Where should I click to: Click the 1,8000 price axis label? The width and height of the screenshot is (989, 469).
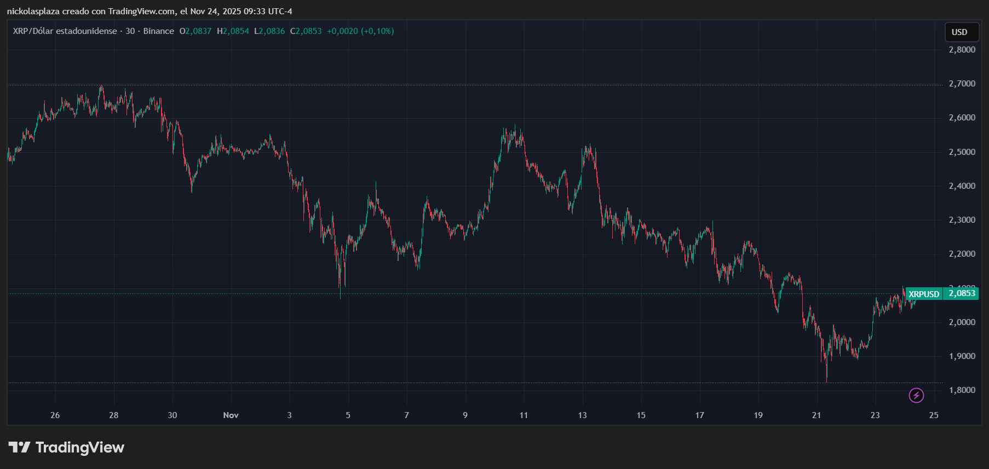coord(962,390)
